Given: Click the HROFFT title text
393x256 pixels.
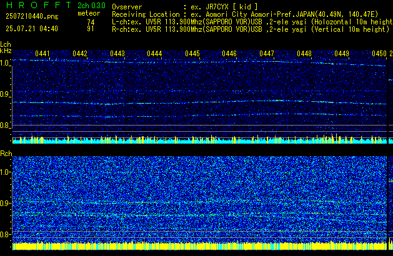Looking at the screenshot, I should [39, 5].
